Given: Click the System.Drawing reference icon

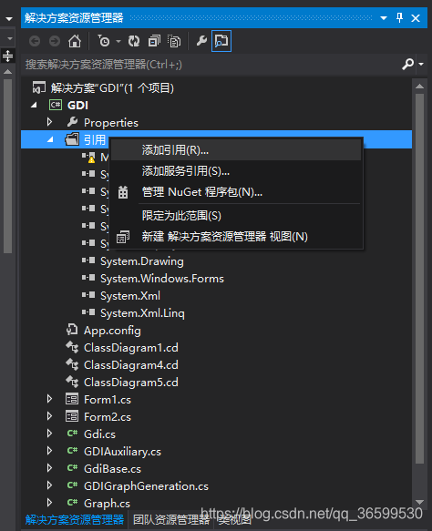Looking at the screenshot, I should [88, 260].
